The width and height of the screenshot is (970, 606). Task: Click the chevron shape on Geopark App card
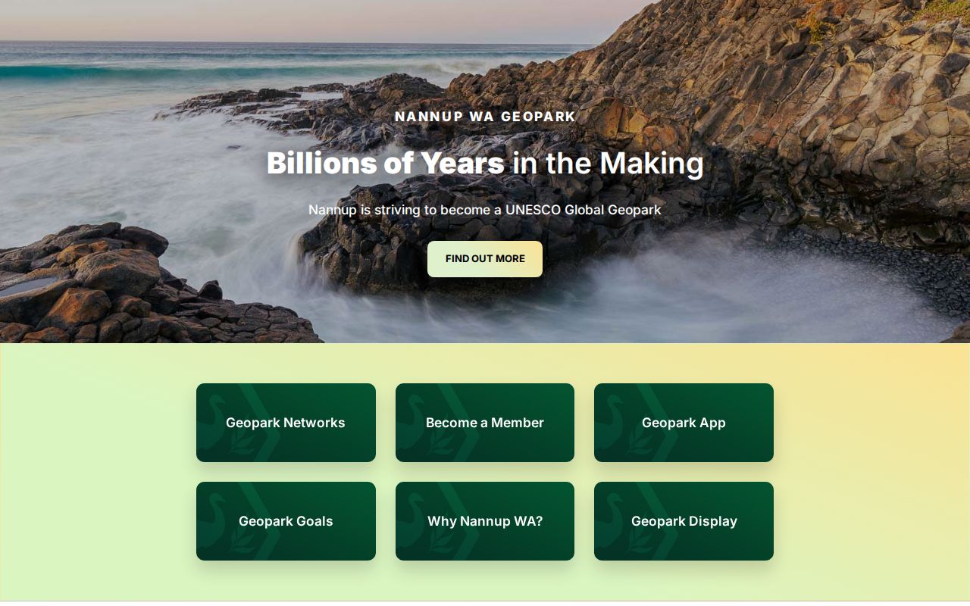pyautogui.click(x=658, y=423)
